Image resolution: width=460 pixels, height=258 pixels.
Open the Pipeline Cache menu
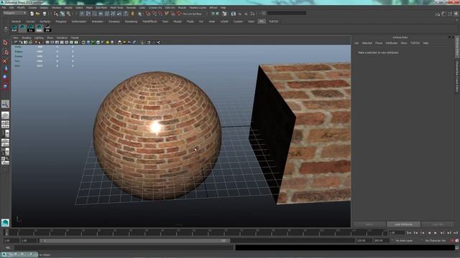[198, 8]
